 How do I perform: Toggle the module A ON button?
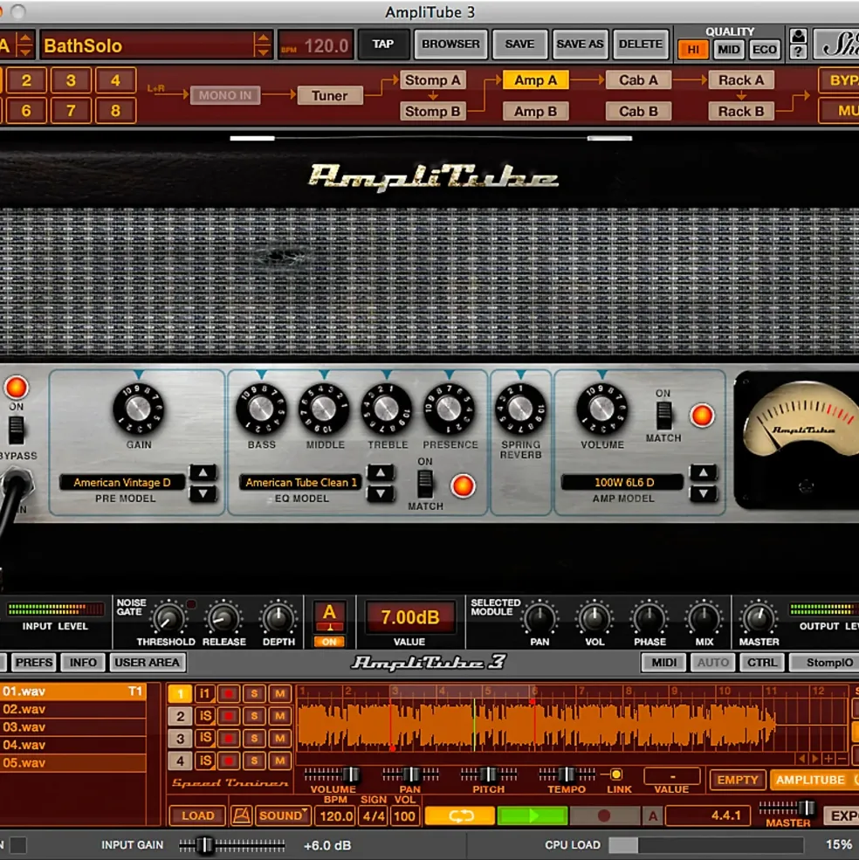click(x=329, y=641)
